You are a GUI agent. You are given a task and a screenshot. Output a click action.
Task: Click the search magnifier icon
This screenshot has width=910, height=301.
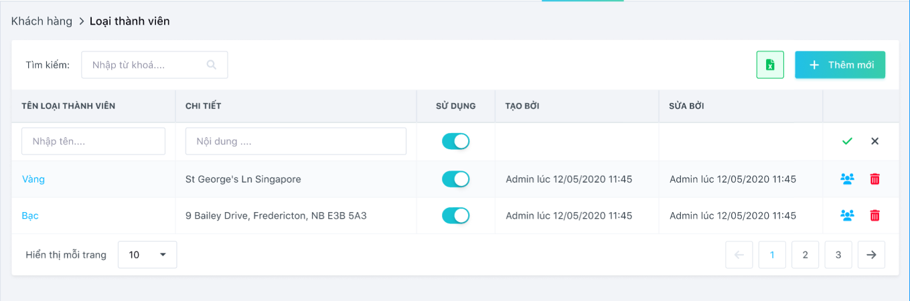(212, 65)
